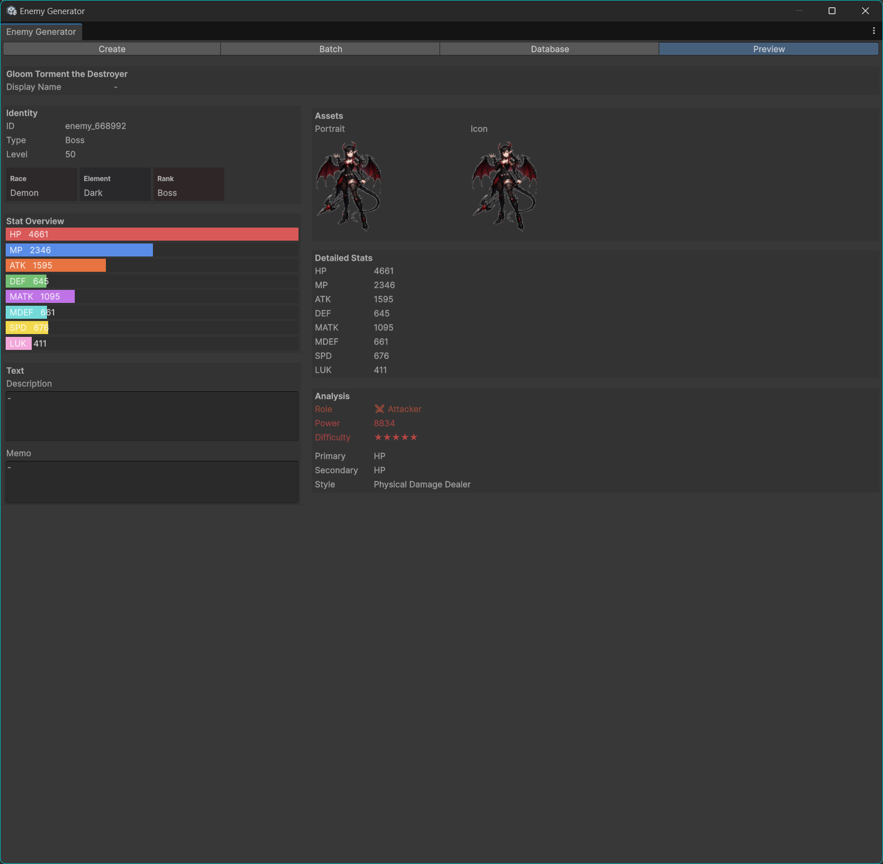Image resolution: width=883 pixels, height=864 pixels.
Task: Click the Enemy Generator panel tab
Action: [41, 32]
